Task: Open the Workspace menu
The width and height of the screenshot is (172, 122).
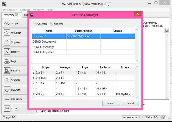Action: (x=10, y=10)
